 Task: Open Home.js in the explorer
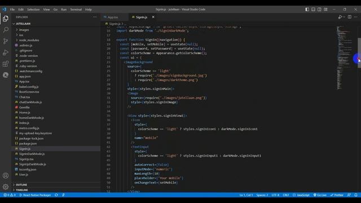24,113
